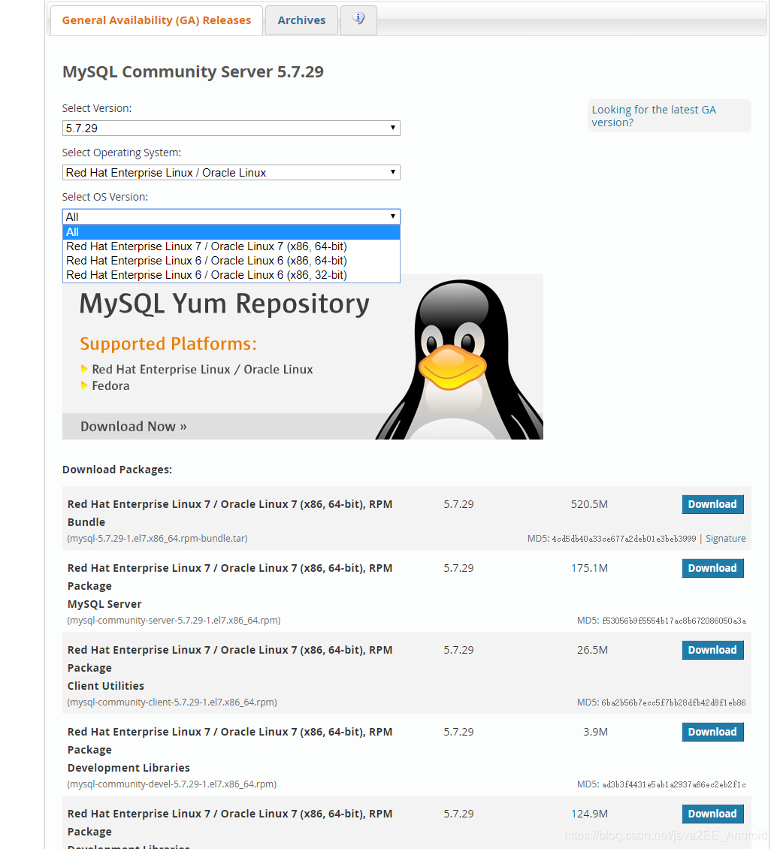Open the Signature link for the RPM Bundle
Image resolution: width=774 pixels, height=849 pixels.
(x=725, y=539)
